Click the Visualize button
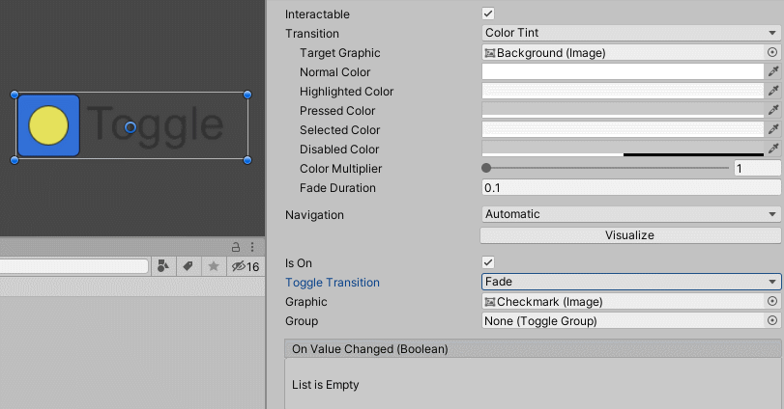Screen dimensions: 784x409 click(630, 235)
